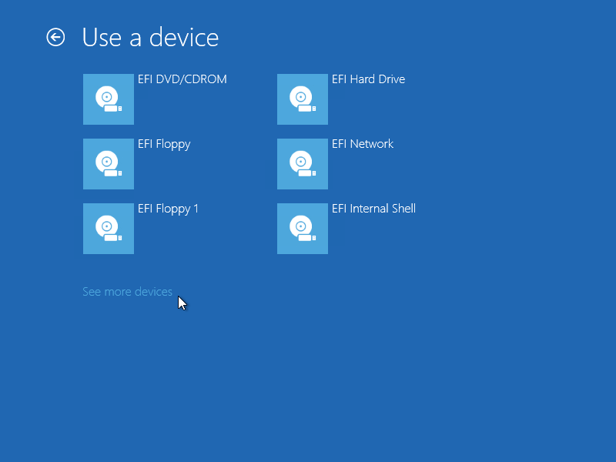This screenshot has width=616, height=462.
Task: Click the EFI Floppy 1 label text
Action: (x=168, y=209)
